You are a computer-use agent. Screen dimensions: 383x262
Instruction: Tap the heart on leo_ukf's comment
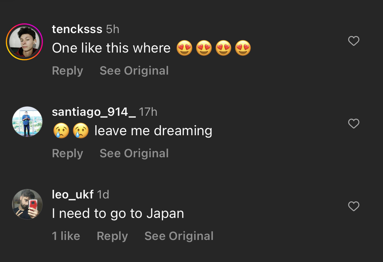pos(353,207)
